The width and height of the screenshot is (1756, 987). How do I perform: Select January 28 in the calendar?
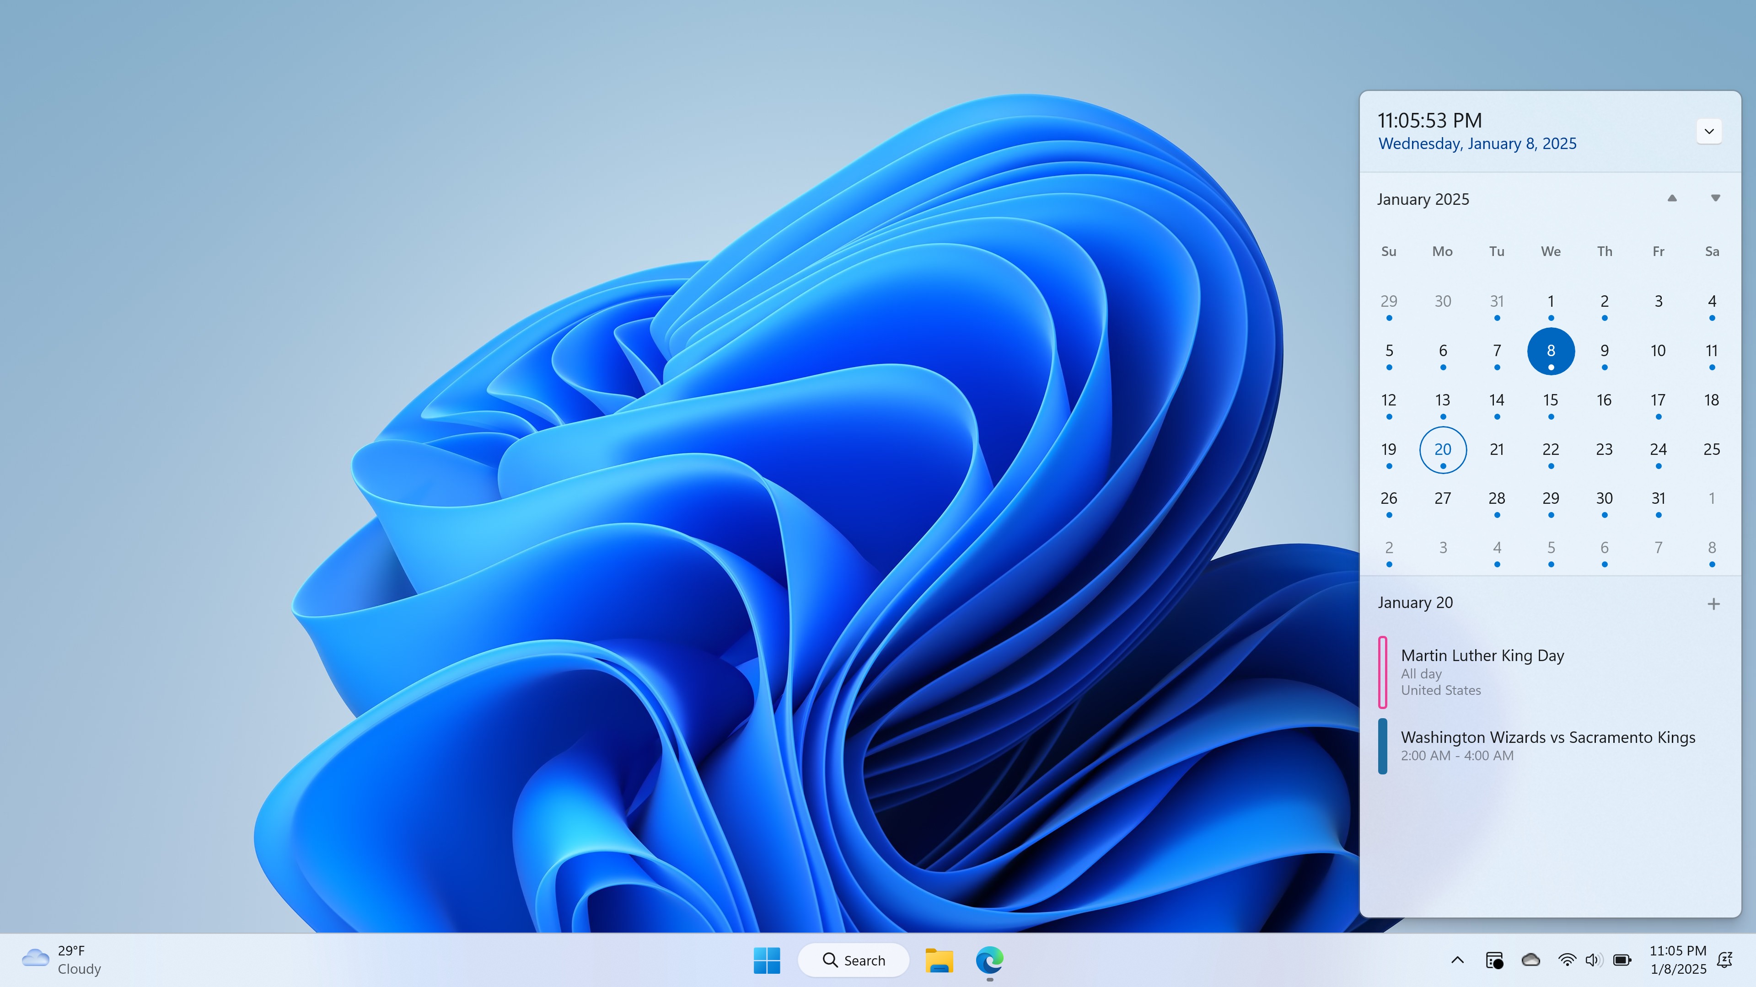coord(1497,499)
